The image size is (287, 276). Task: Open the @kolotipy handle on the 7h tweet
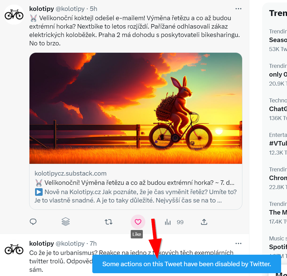click(x=70, y=243)
